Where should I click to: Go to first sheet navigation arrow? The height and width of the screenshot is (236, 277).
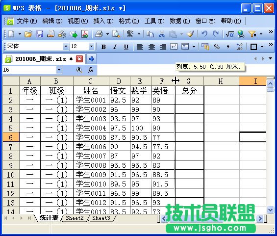coord(6,218)
